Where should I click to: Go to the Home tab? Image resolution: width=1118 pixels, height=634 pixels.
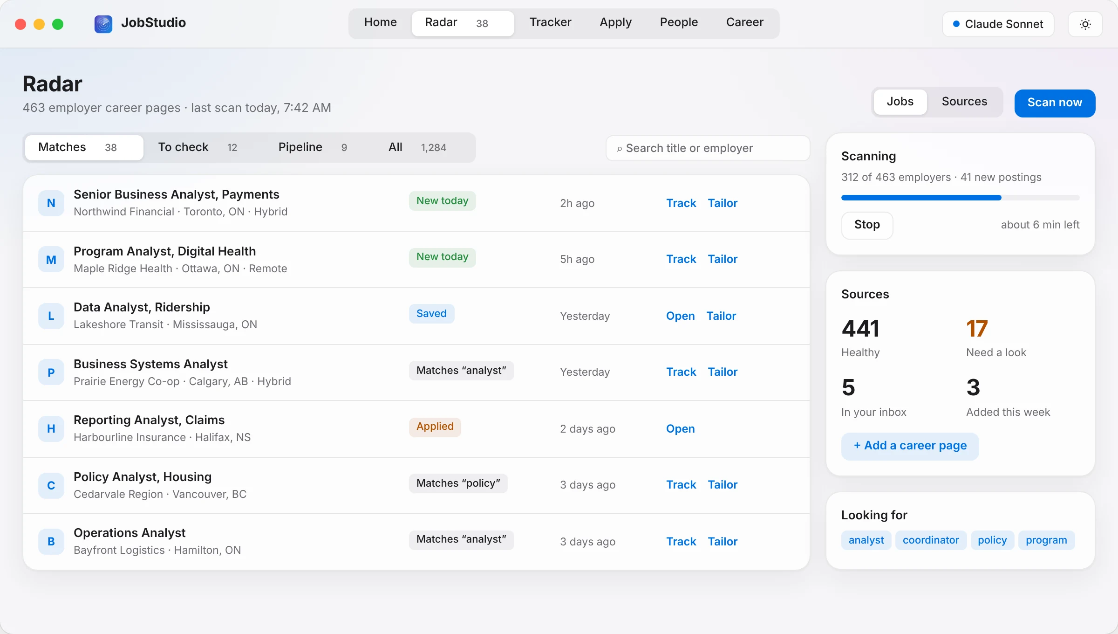(380, 22)
